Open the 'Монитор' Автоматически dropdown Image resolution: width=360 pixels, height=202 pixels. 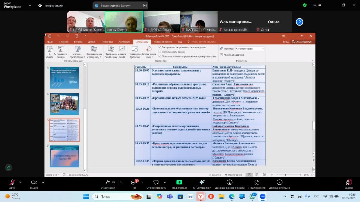(249, 49)
